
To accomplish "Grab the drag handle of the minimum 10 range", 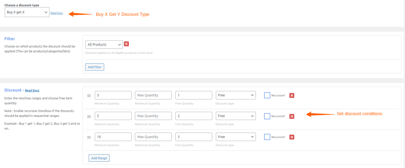I will point(89,137).
